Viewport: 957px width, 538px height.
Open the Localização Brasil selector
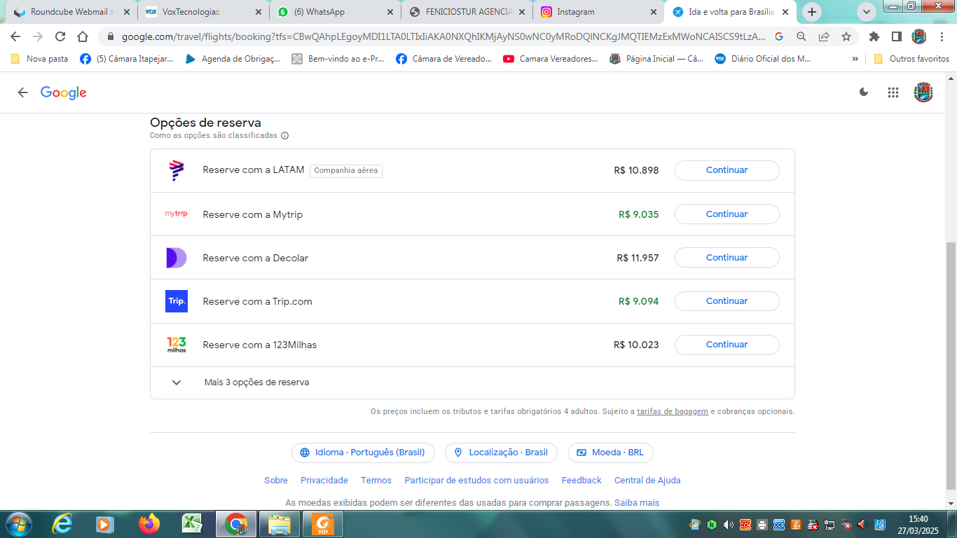501,453
